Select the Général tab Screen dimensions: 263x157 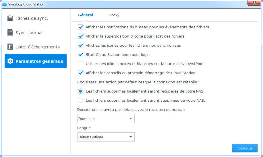(x=86, y=15)
